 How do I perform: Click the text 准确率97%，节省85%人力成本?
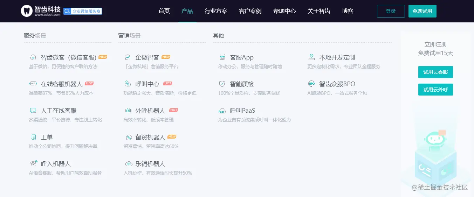61,93
